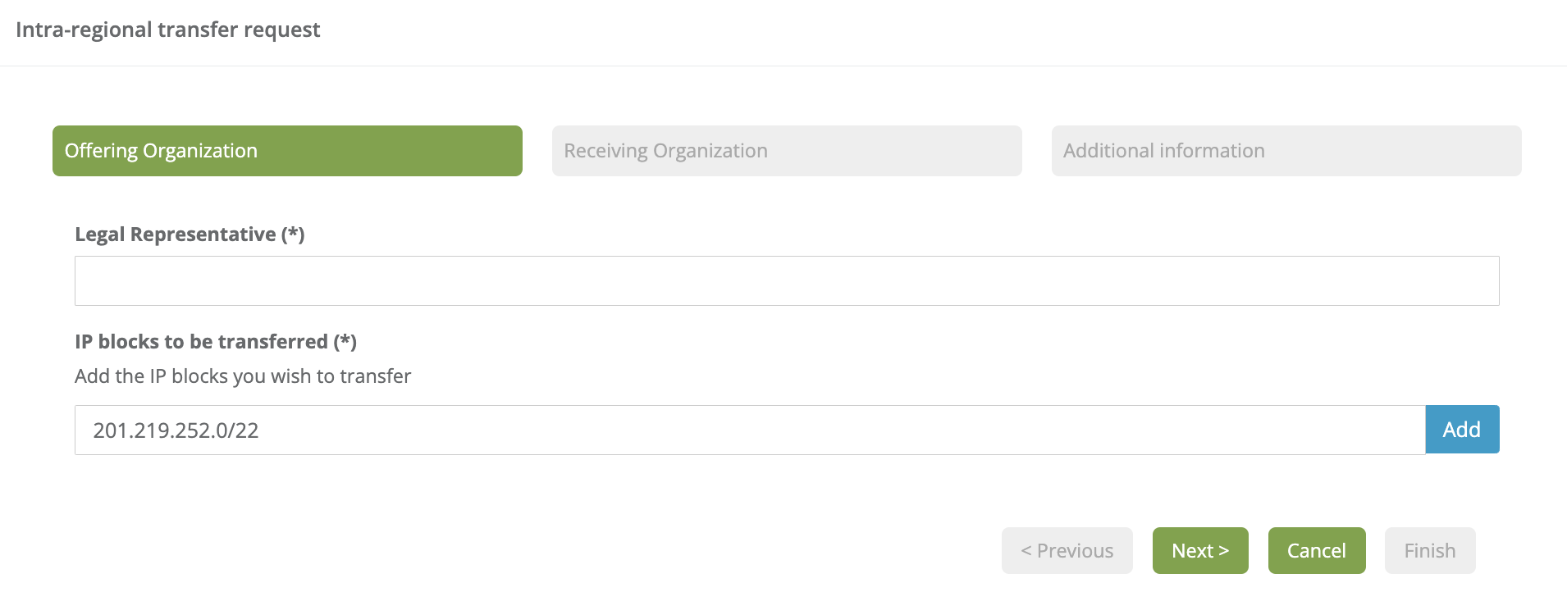Cancel the transfer request

click(1316, 551)
